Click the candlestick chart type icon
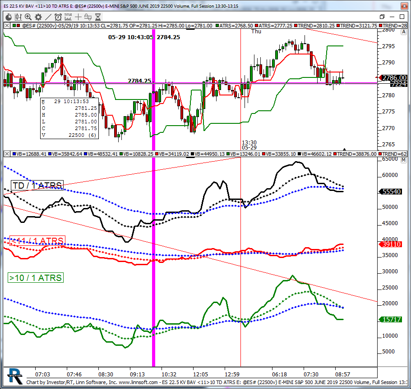Viewport: 411px width, 389px height. tap(18, 17)
